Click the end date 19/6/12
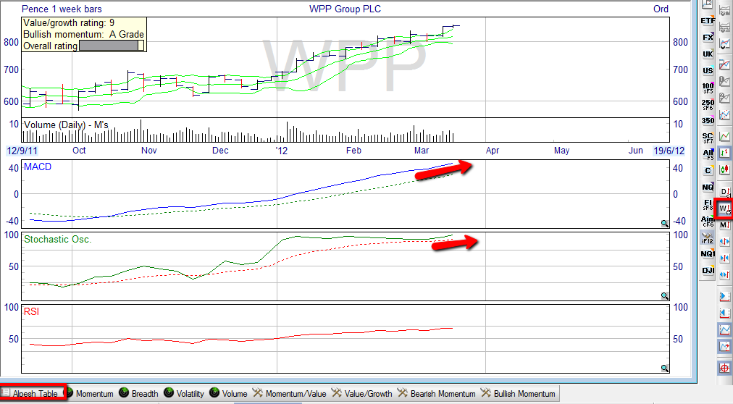Viewport: 733px width, 404px height. click(x=669, y=151)
